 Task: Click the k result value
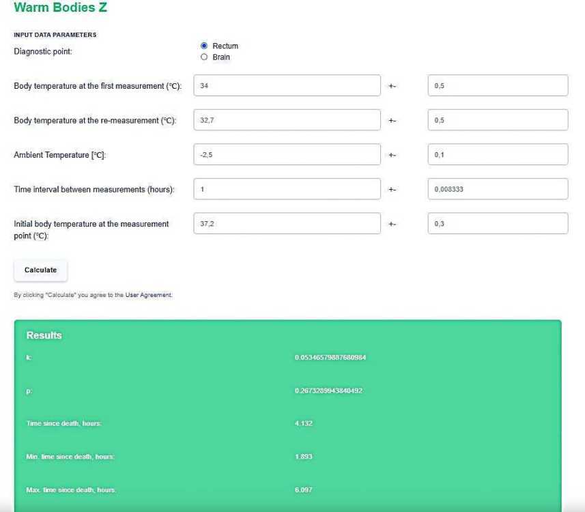(330, 357)
